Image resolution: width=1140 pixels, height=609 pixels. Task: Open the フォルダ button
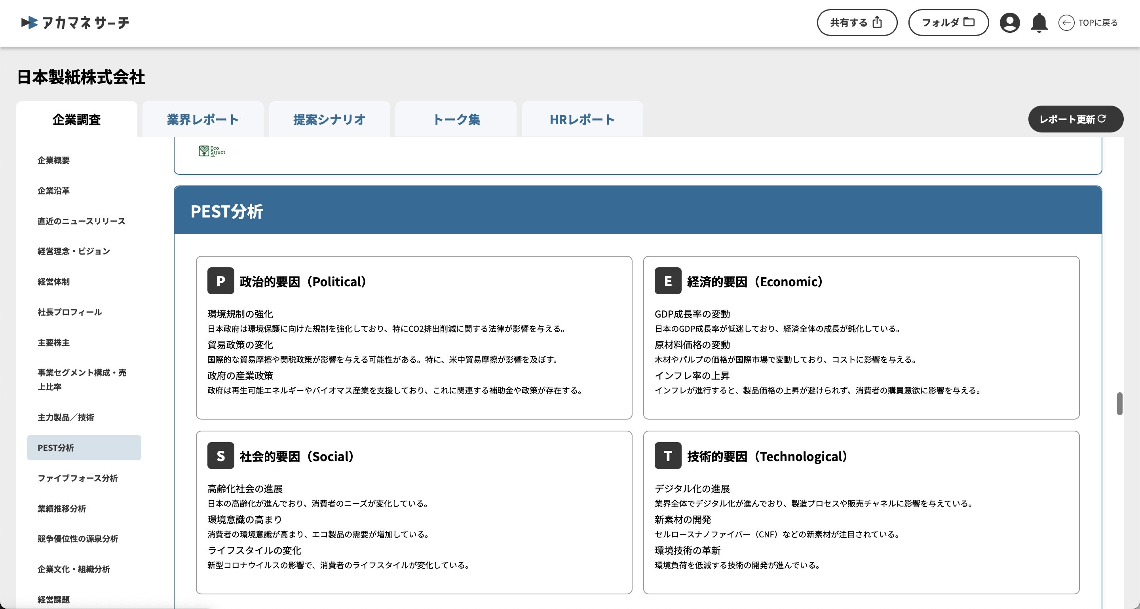coord(948,23)
